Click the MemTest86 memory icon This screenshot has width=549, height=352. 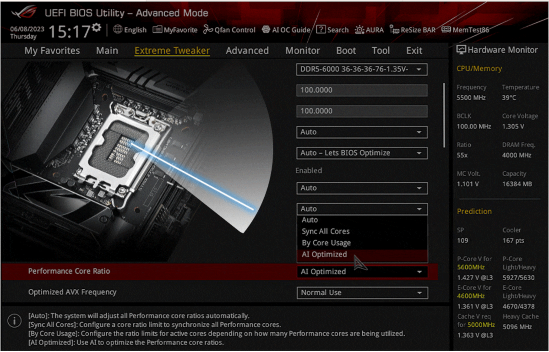pos(446,30)
